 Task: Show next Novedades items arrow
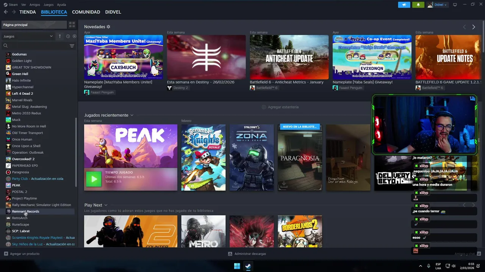474,27
